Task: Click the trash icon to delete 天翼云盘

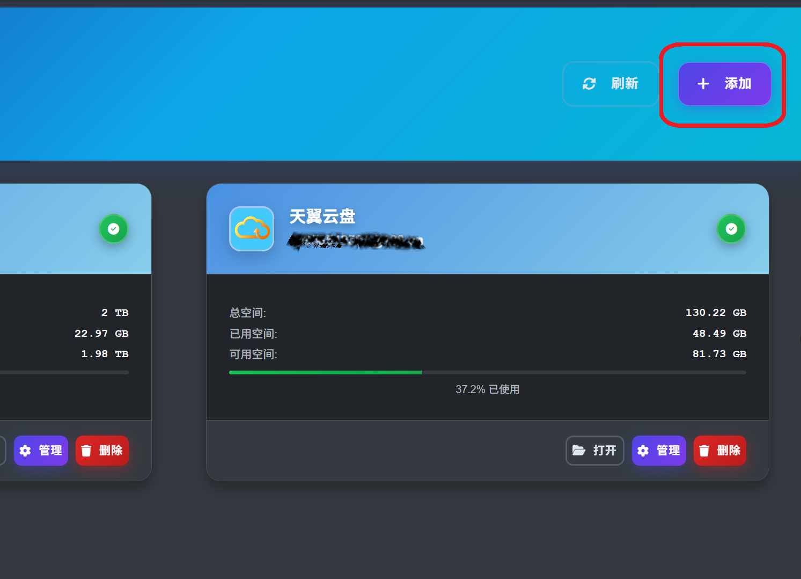Action: 704,451
